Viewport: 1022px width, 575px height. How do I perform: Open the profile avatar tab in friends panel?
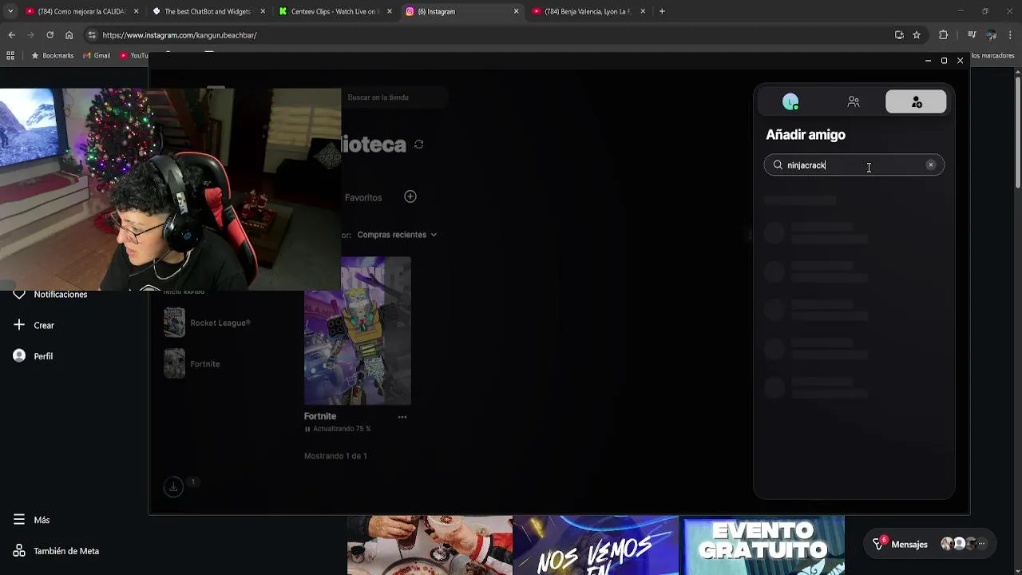click(790, 102)
